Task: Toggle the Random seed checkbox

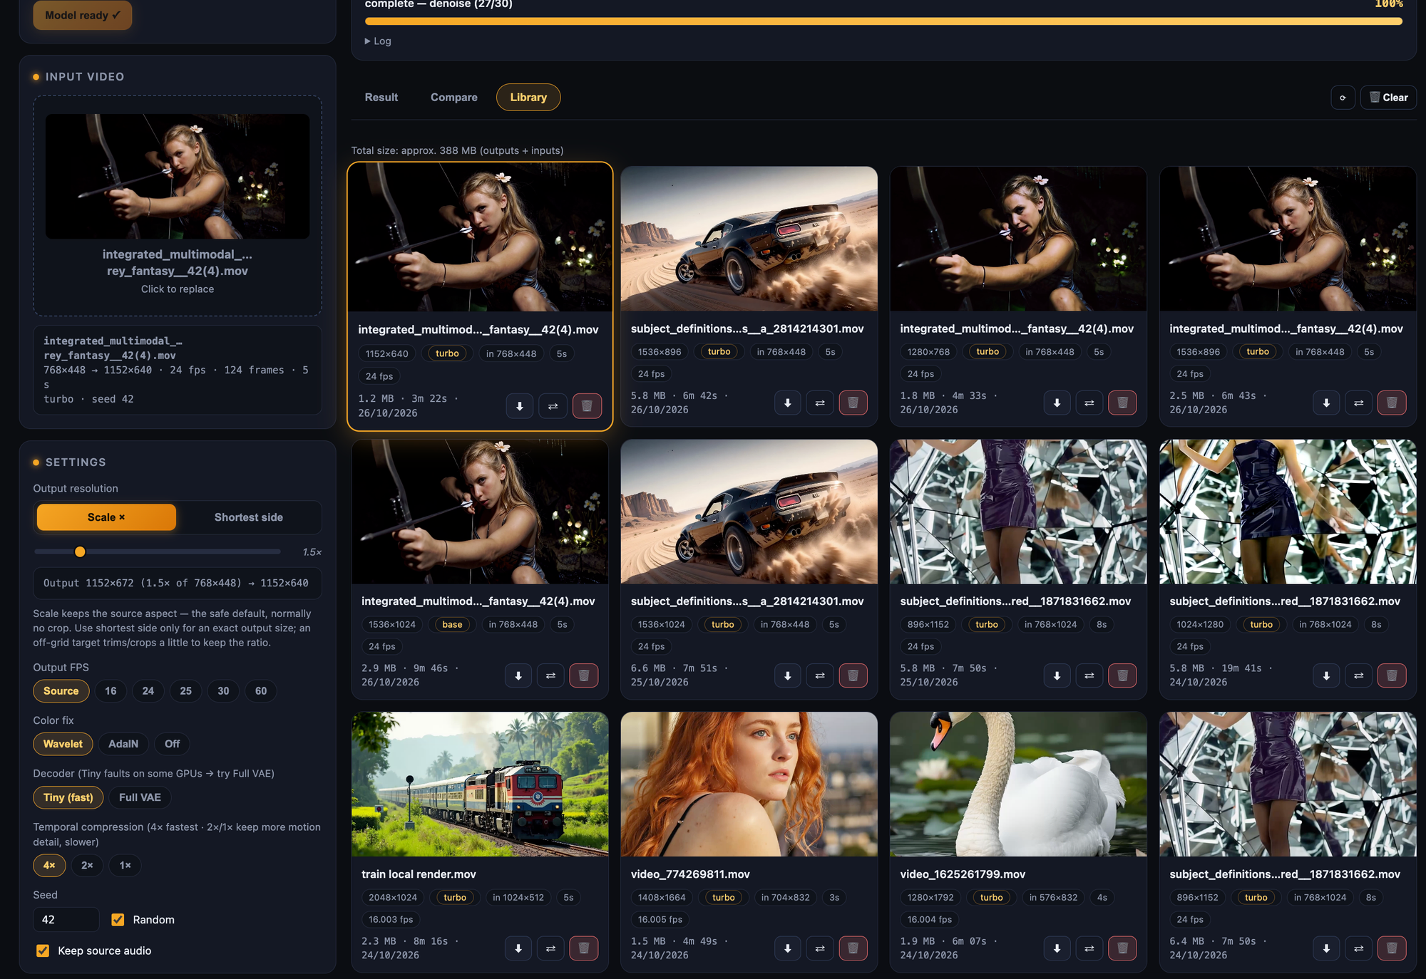Action: click(118, 920)
